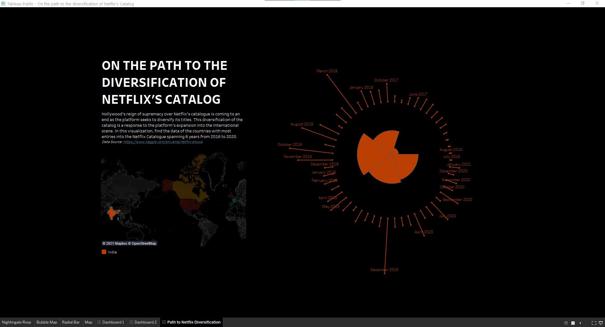The width and height of the screenshot is (605, 327).
Task: Click the India orange legend swatch
Action: (104, 252)
